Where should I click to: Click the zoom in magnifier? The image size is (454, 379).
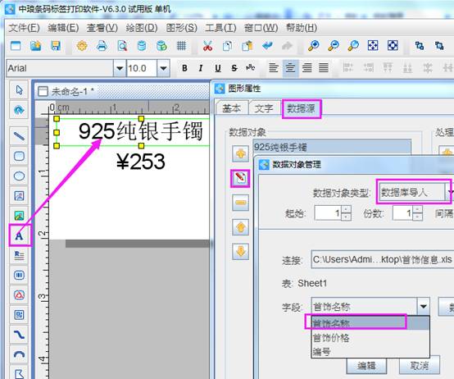314,46
